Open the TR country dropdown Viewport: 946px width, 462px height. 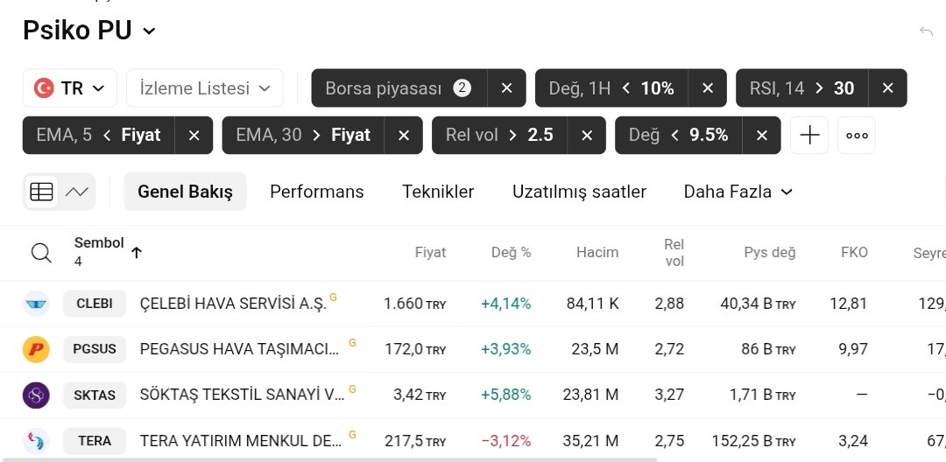click(69, 88)
